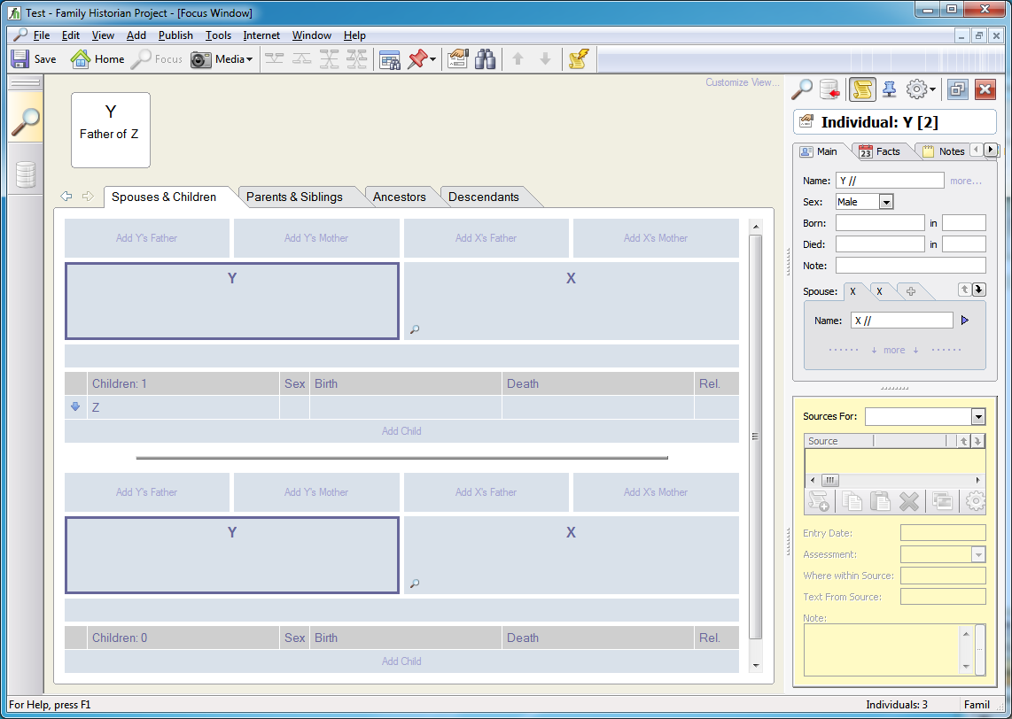This screenshot has width=1012, height=719.
Task: Toggle the blue pin in Property Box
Action: point(889,89)
